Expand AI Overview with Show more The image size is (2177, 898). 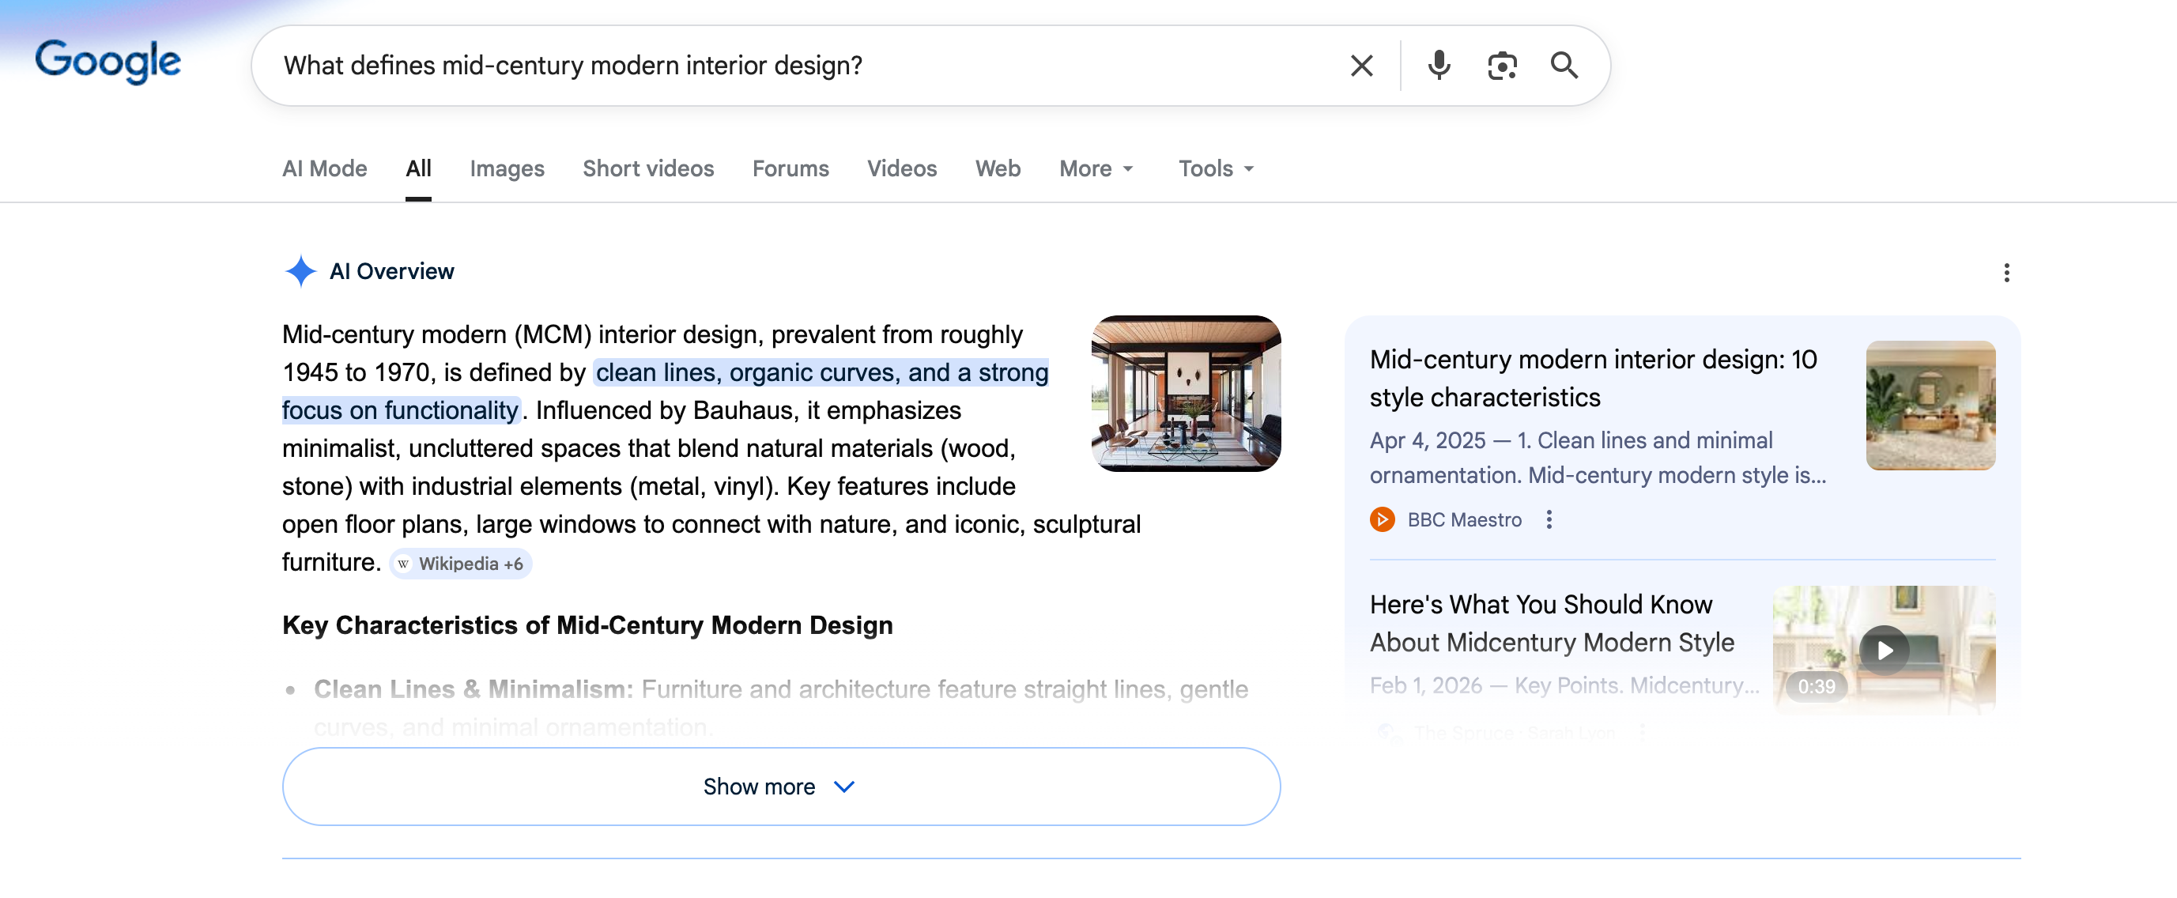pyautogui.click(x=780, y=787)
